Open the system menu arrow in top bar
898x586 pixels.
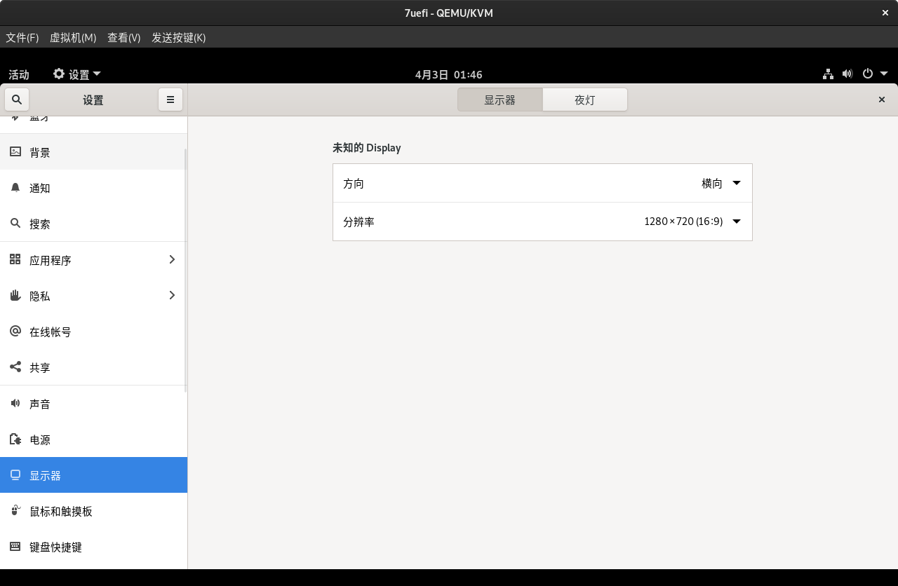pos(884,74)
